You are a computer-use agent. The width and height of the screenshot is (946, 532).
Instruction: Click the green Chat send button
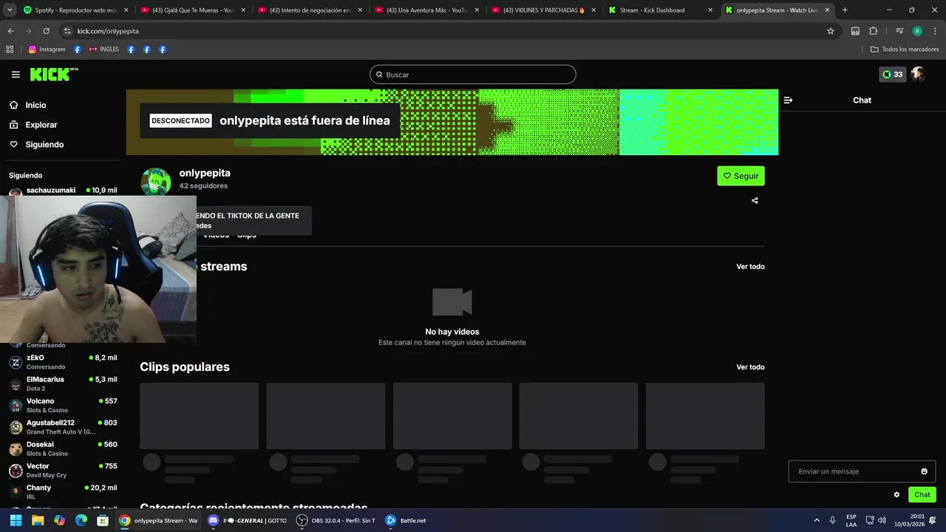click(922, 495)
